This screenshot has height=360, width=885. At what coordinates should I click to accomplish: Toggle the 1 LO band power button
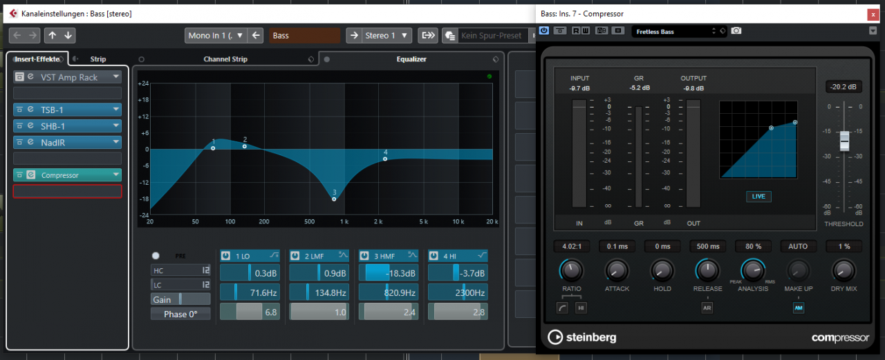pyautogui.click(x=226, y=256)
